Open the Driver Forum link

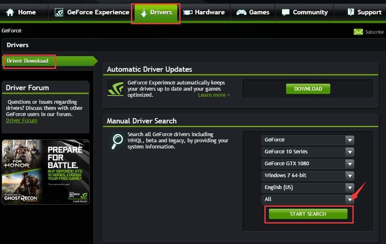coord(22,121)
